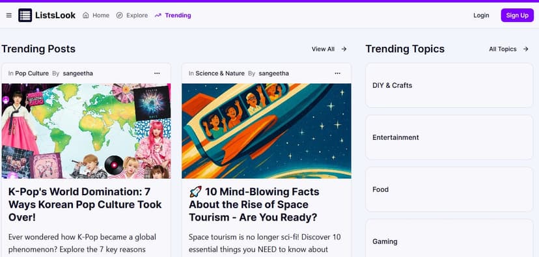Click the K-Pop post description text
The width and height of the screenshot is (539, 257).
pos(82,243)
